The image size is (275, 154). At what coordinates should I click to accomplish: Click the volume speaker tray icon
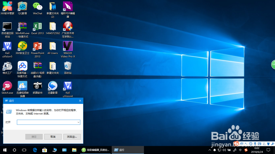[224, 150]
